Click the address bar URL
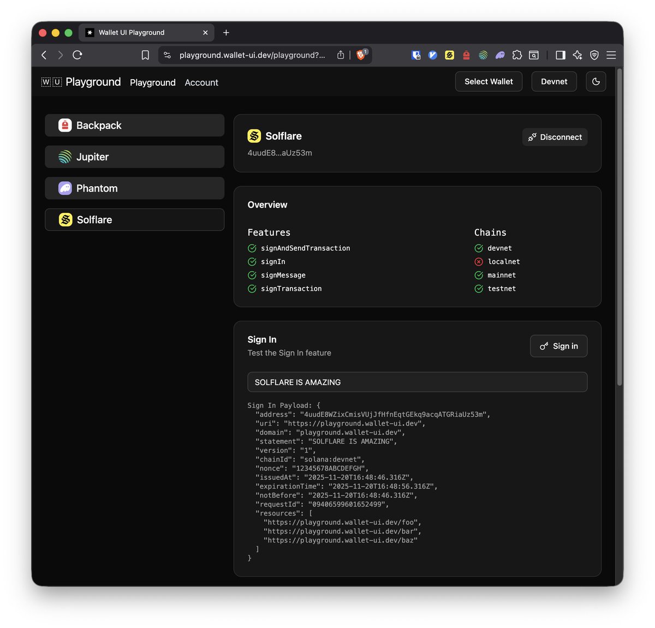 (x=252, y=55)
